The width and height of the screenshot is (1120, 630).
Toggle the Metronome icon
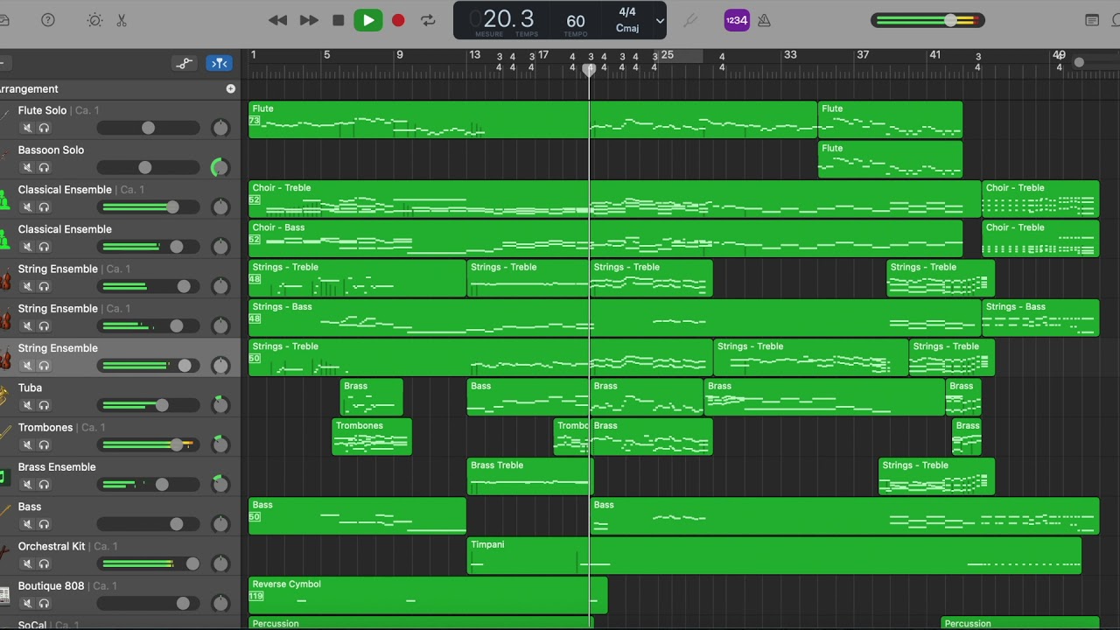click(764, 20)
